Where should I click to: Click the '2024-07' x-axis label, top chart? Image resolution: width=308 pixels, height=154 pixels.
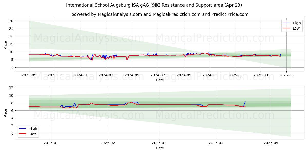pos(158,75)
